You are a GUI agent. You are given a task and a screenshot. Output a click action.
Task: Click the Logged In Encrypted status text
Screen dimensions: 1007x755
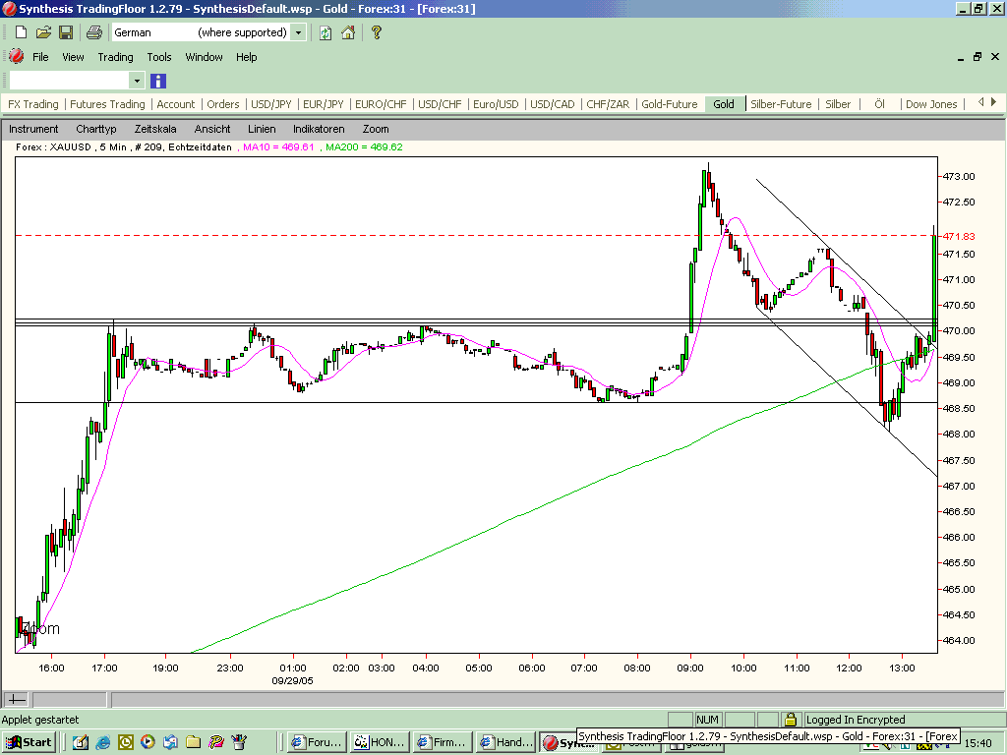856,720
